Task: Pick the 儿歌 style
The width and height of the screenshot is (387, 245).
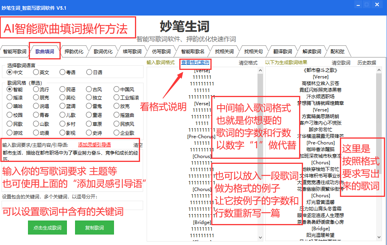Action: [67, 115]
